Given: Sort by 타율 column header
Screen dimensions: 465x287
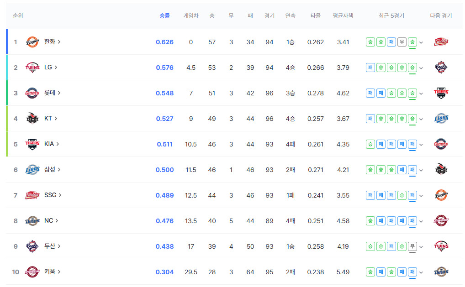Looking at the screenshot, I should [x=316, y=16].
